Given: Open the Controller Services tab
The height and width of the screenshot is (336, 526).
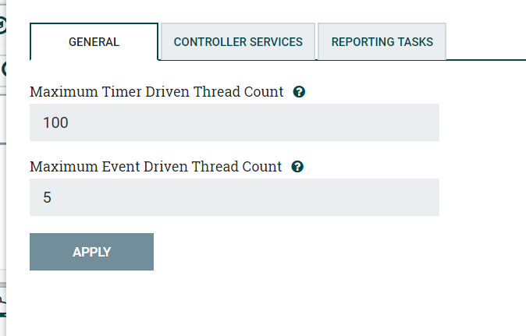Looking at the screenshot, I should coord(238,42).
